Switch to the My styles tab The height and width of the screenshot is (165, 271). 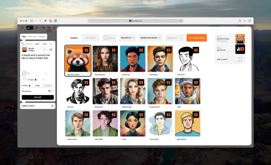tap(90, 38)
